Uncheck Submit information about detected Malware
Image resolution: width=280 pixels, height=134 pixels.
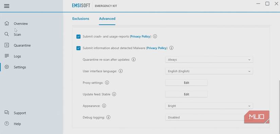[x=78, y=48]
